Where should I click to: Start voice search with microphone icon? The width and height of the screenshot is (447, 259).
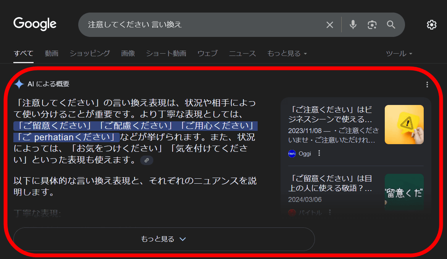[353, 25]
